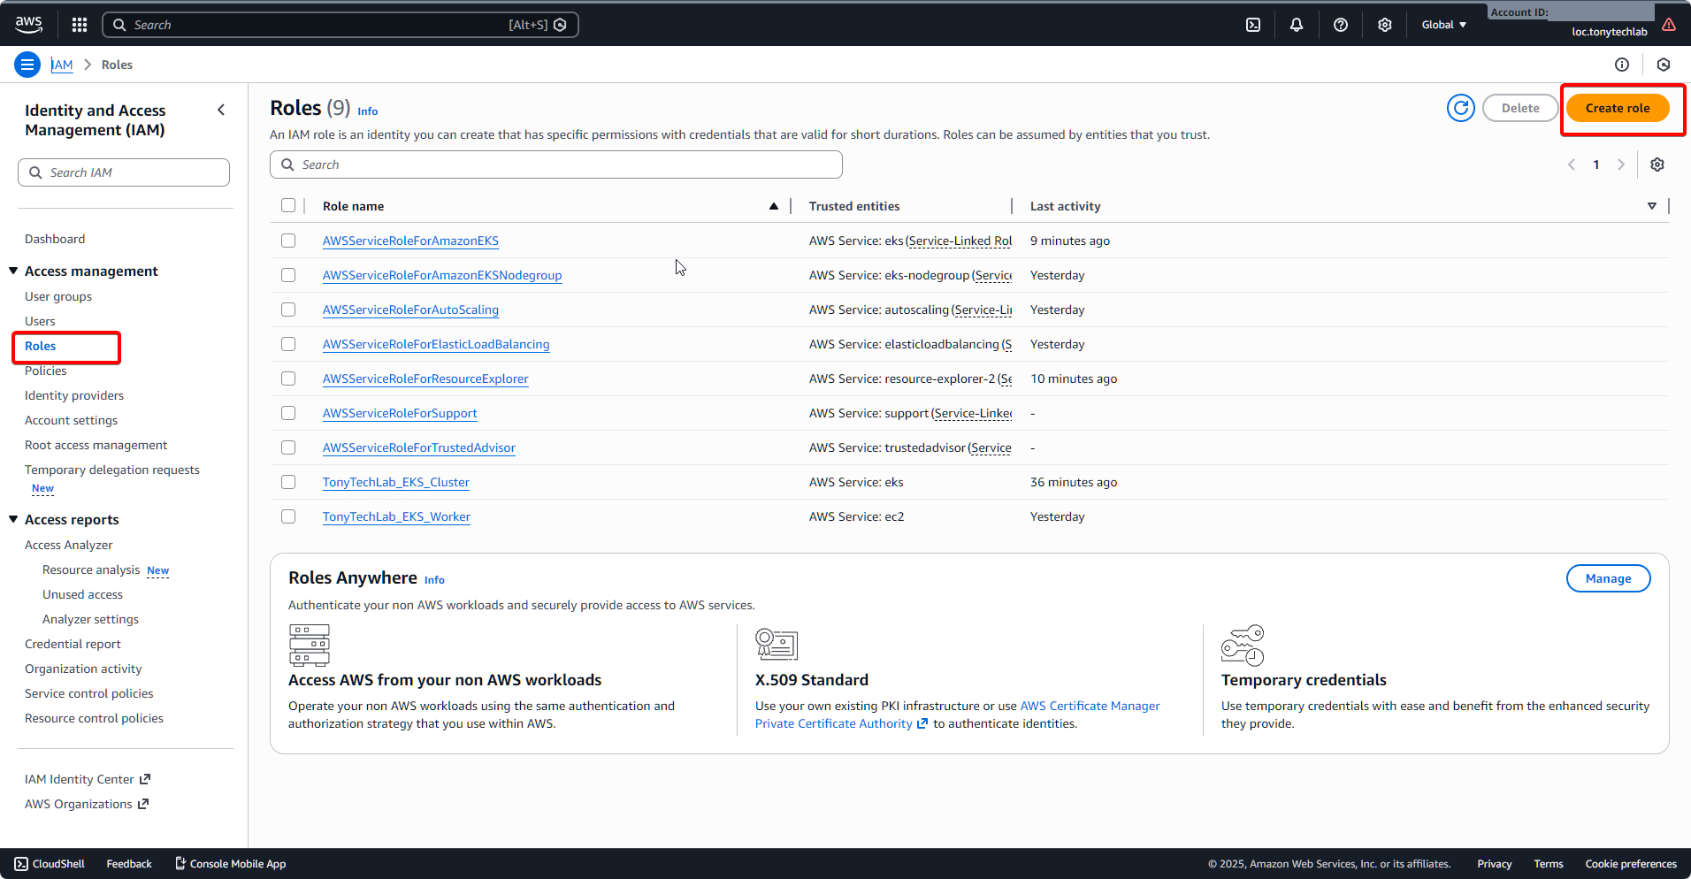The height and width of the screenshot is (879, 1691).
Task: Open roles table preferences gear
Action: point(1657,164)
